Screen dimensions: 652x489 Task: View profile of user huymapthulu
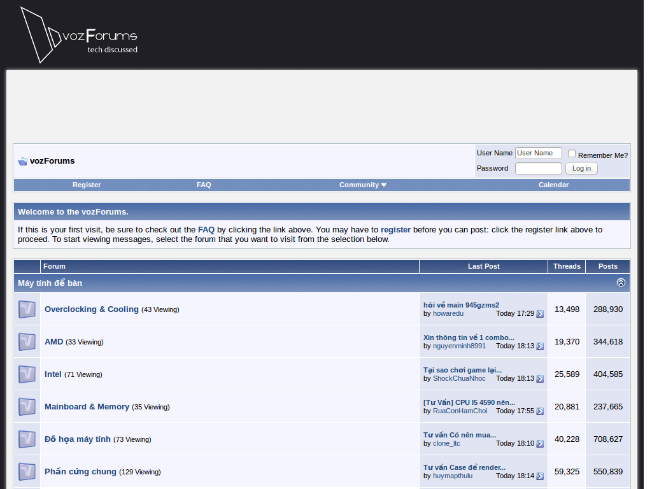pyautogui.click(x=453, y=476)
